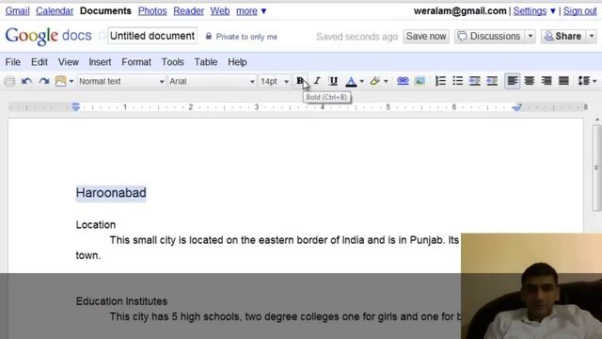Click the Google docs logo
The width and height of the screenshot is (602, 339).
tap(48, 36)
